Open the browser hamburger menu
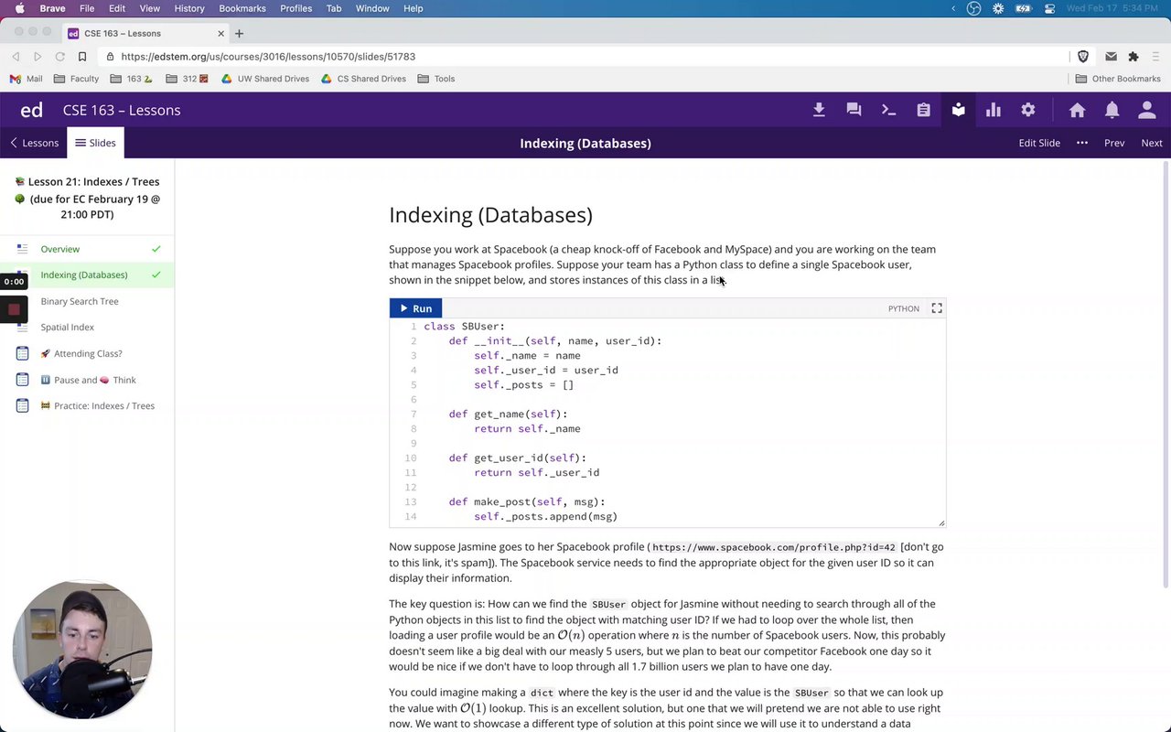 [1155, 57]
